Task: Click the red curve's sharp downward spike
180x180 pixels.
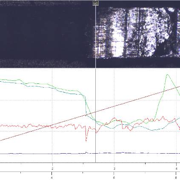Action: 86,140
